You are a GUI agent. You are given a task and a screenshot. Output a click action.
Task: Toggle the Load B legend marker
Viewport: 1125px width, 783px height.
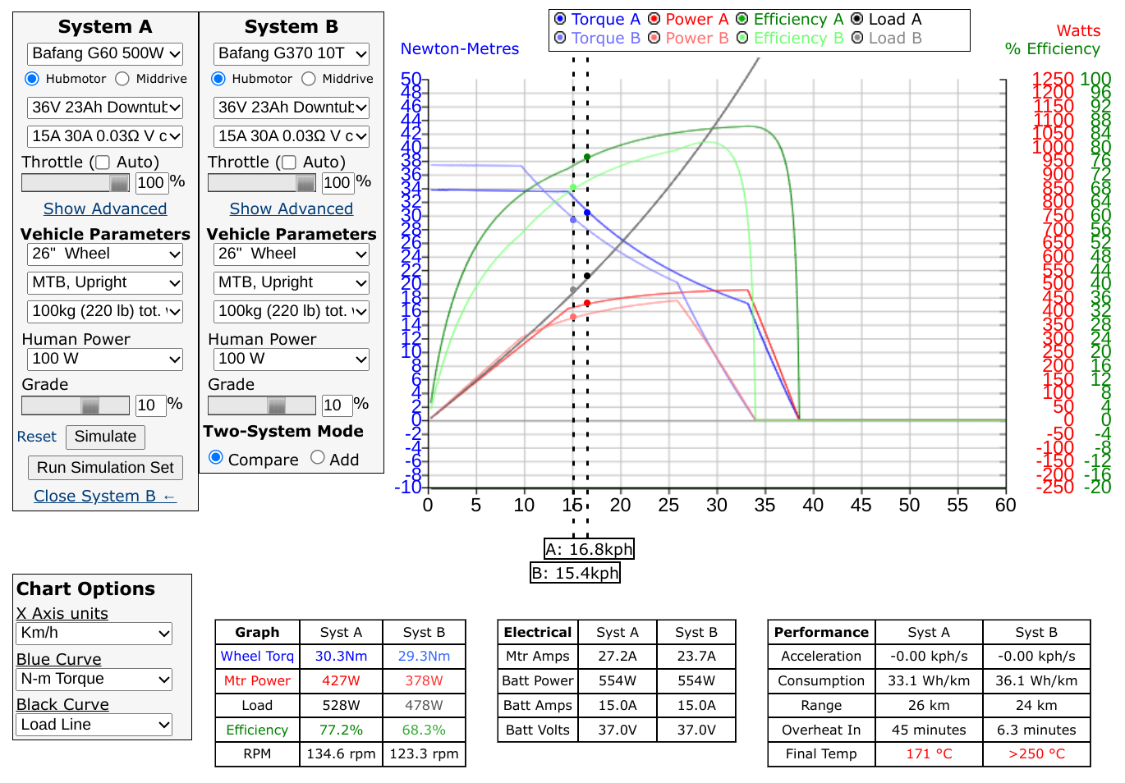[857, 38]
